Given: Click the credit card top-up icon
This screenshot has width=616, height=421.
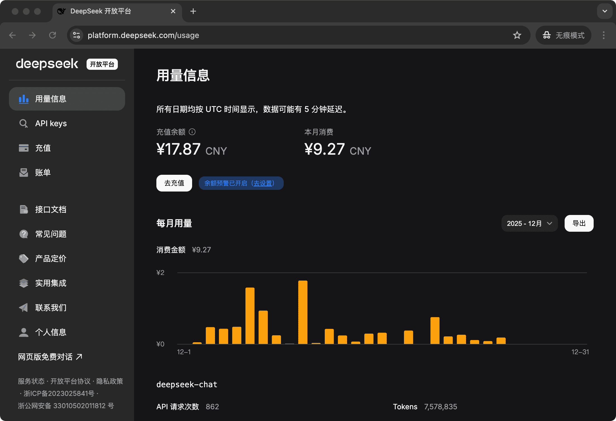Looking at the screenshot, I should (24, 148).
